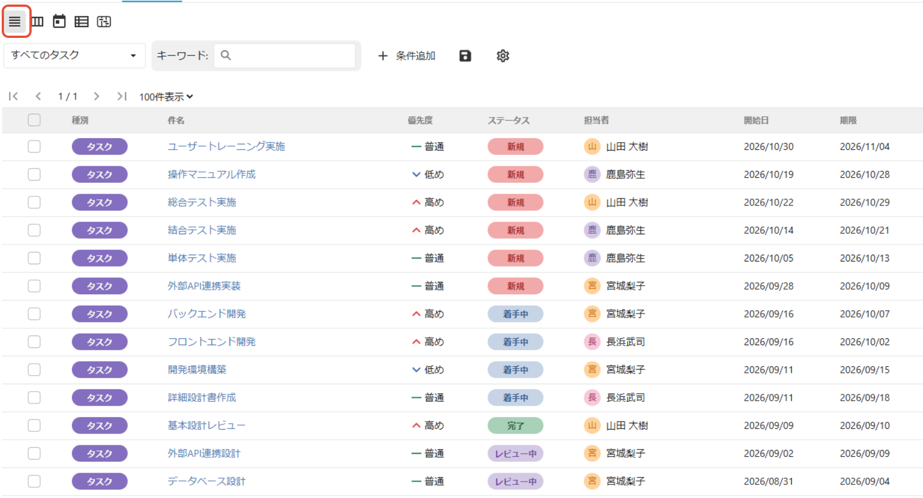This screenshot has height=498, width=923.
Task: Tick the select-all checkbox in the header
Action: pos(34,120)
